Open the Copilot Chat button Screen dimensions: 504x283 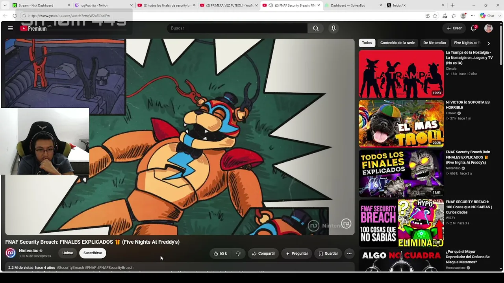tap(487, 16)
